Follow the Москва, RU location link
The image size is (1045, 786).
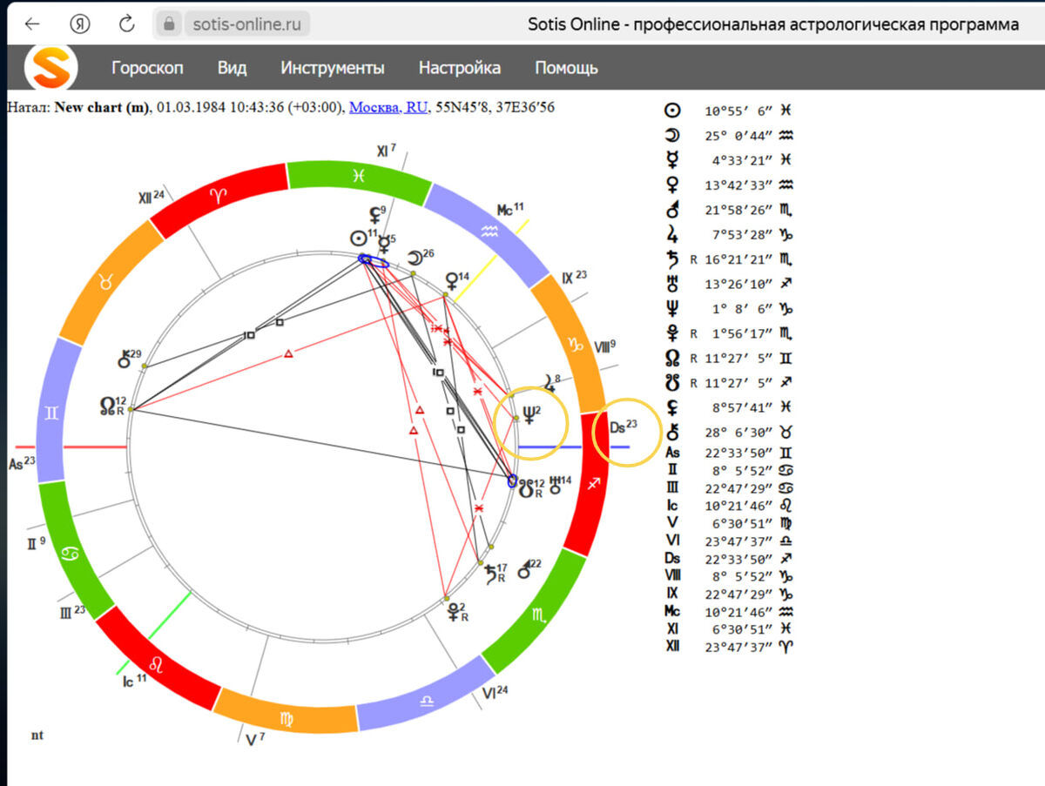click(x=388, y=108)
